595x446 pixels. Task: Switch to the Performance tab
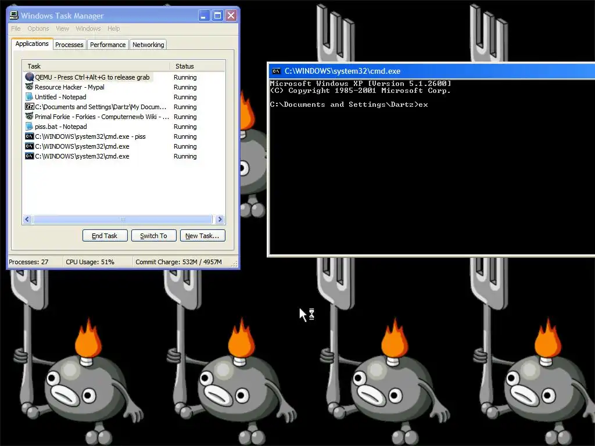tap(107, 45)
